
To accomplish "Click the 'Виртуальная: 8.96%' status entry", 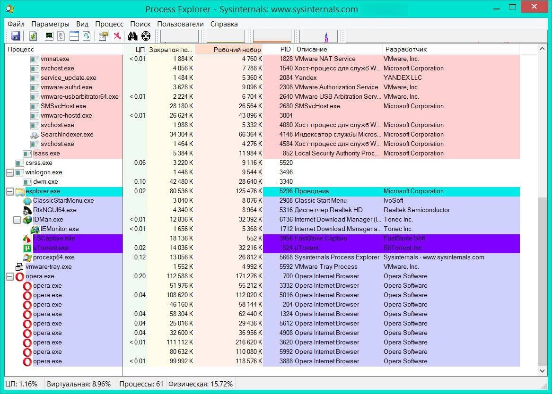I will (79, 384).
